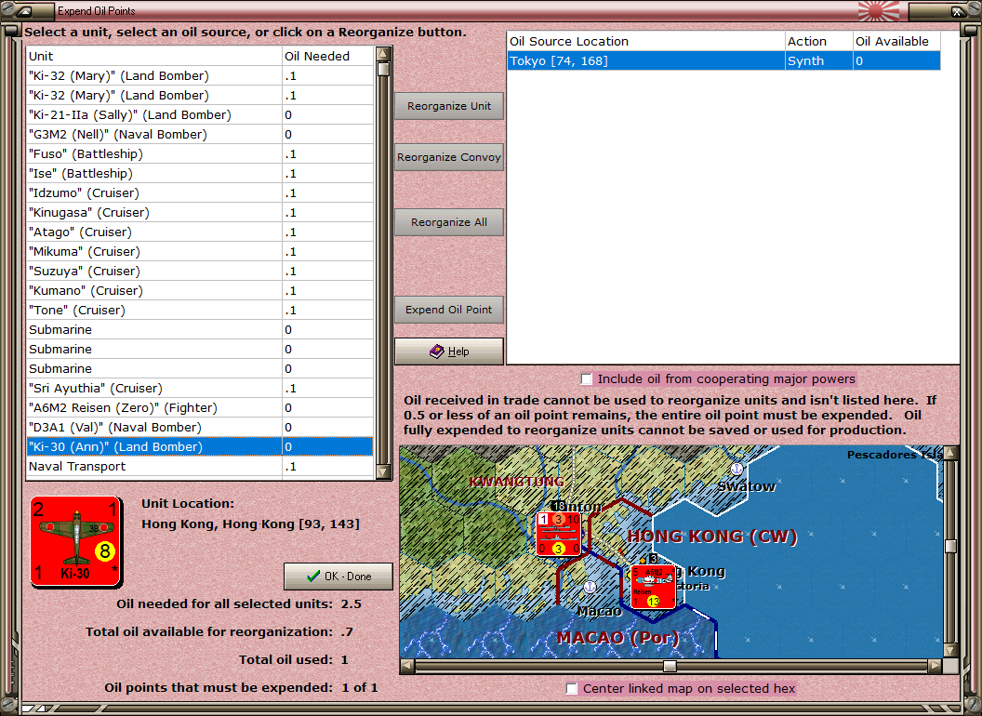This screenshot has height=716, width=982.
Task: Click the Unit column header
Action: tap(154, 56)
